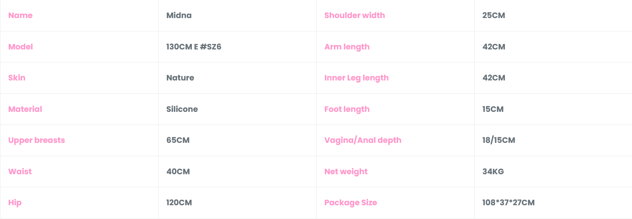Click the "Inner Leg length" label

coord(356,78)
